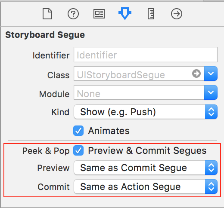
Task: Select the Attributes inspector icon
Action: [x=125, y=13]
